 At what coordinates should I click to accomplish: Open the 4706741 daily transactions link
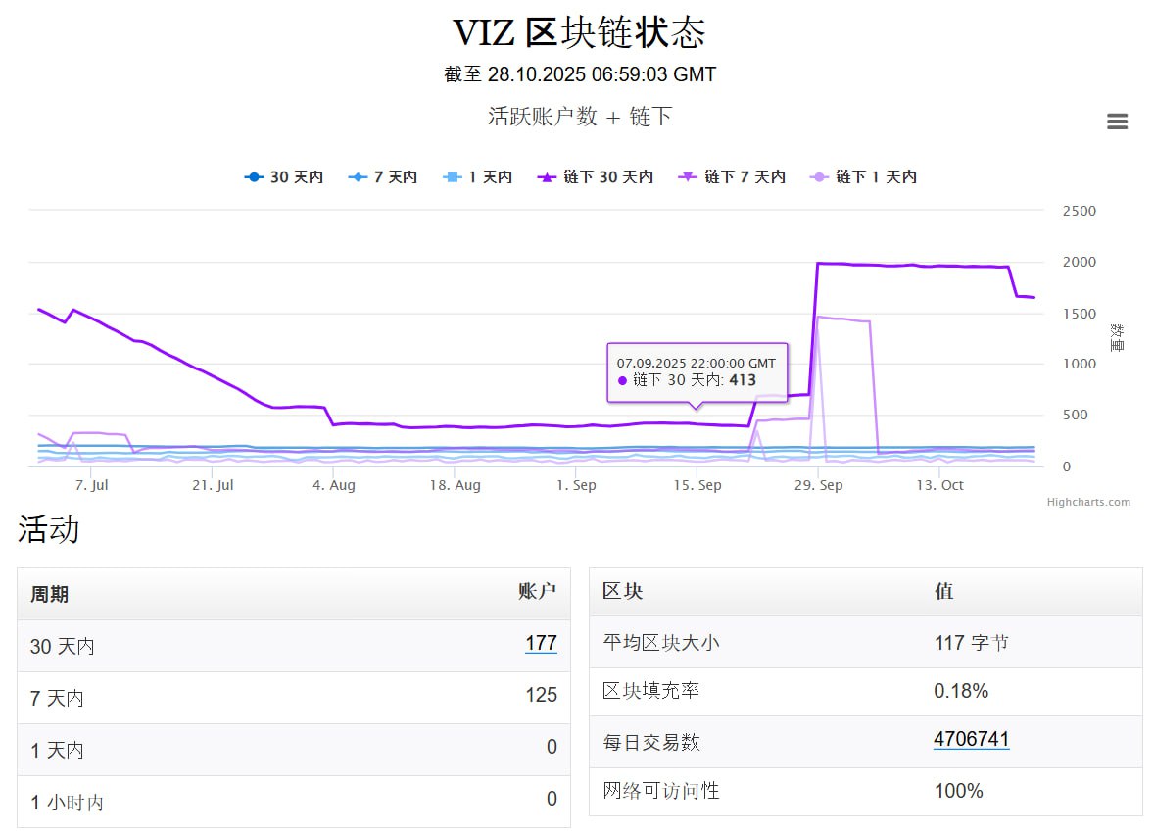971,740
